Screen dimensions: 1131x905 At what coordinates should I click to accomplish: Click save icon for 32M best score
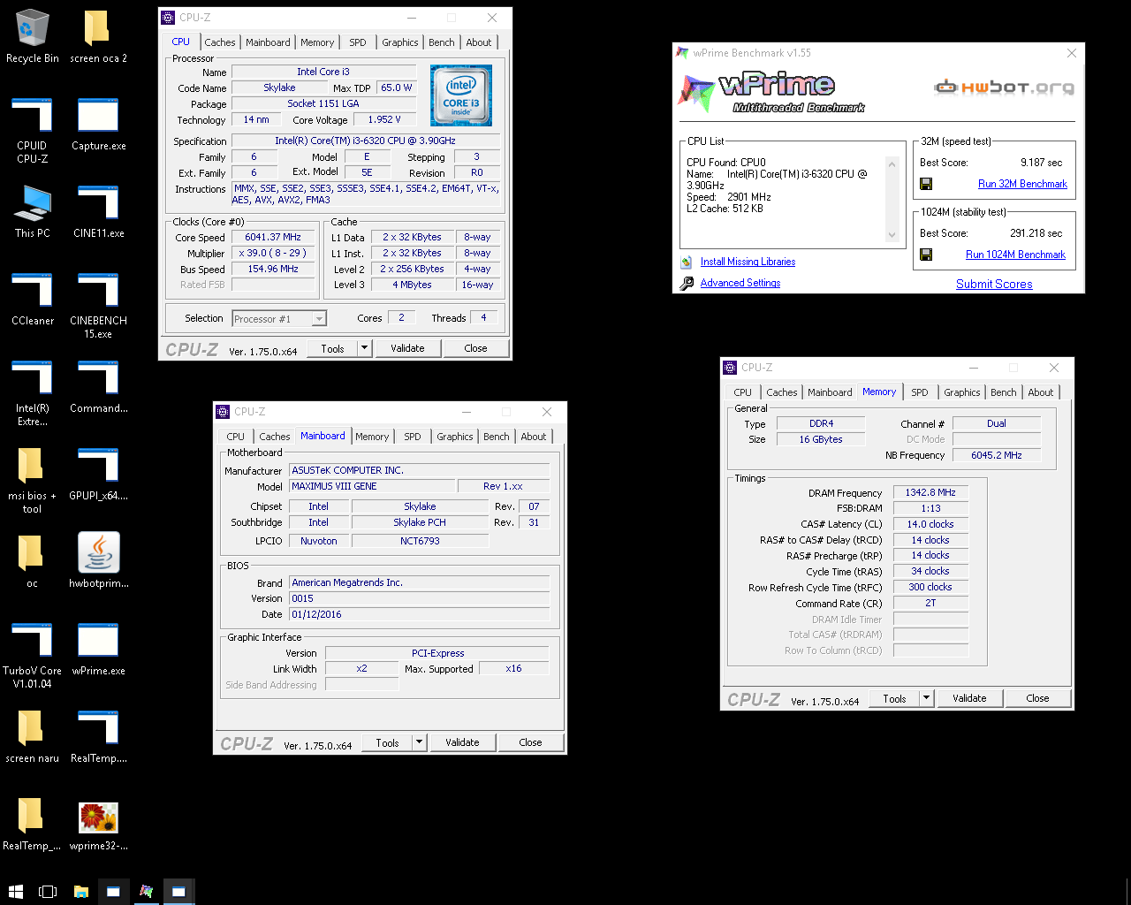click(926, 184)
